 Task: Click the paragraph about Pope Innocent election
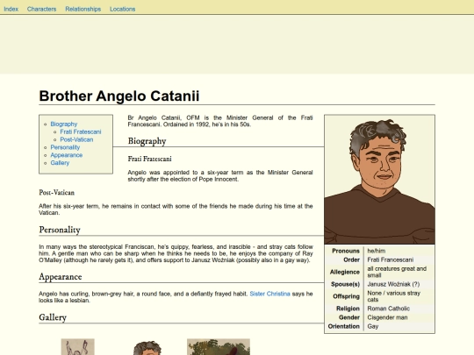pyautogui.click(x=220, y=175)
